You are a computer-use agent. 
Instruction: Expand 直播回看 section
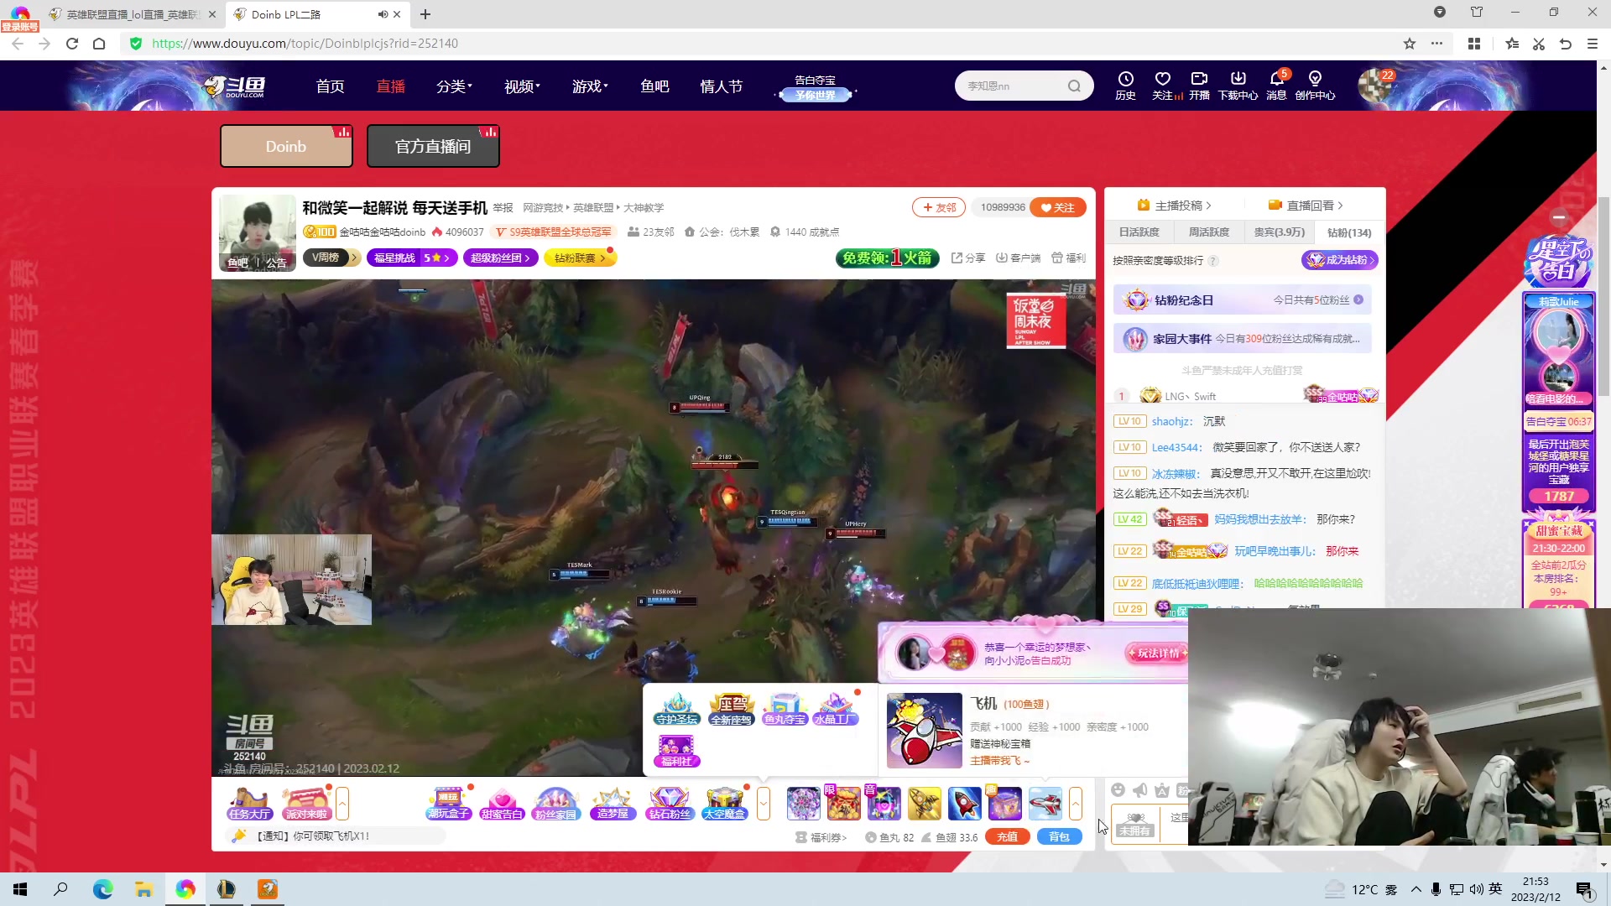coord(1306,206)
